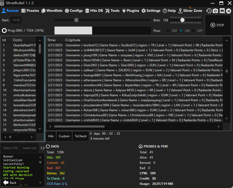The width and height of the screenshot is (233, 188).
Task: Open the Hits DB section
Action: (94, 11)
